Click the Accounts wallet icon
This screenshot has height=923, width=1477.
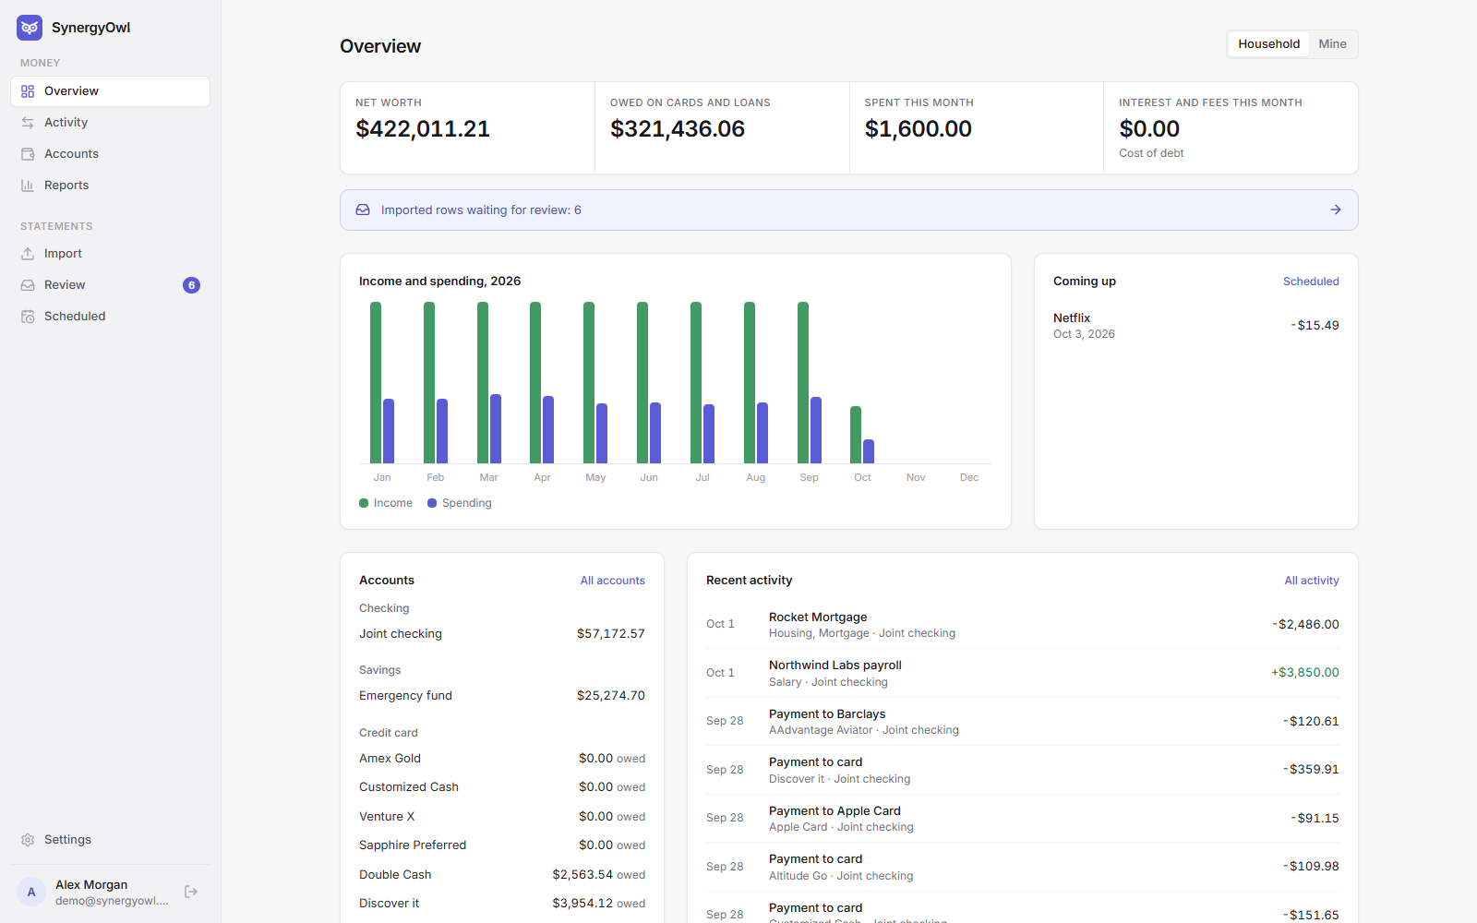[x=28, y=154]
